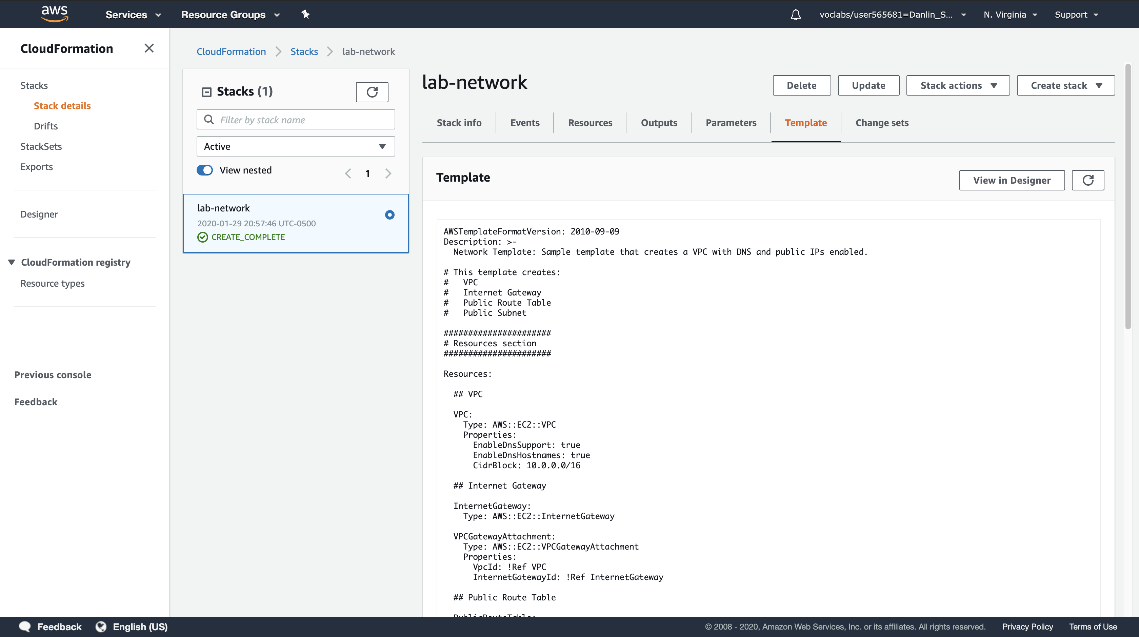Image resolution: width=1139 pixels, height=637 pixels.
Task: Click the Stacks breadcrumb link
Action: coord(304,52)
